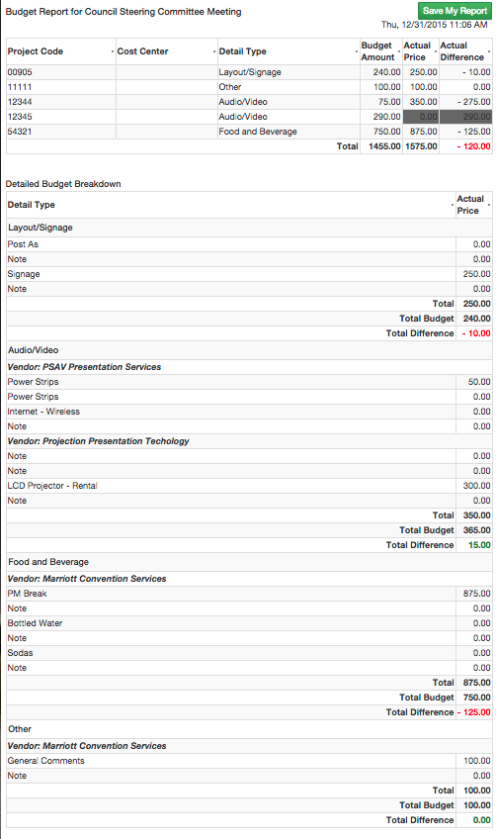Screen dimensions: 496x839
Task: Click the Save My Report button
Action: 455,11
